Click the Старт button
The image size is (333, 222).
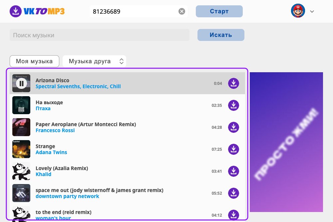pos(219,11)
